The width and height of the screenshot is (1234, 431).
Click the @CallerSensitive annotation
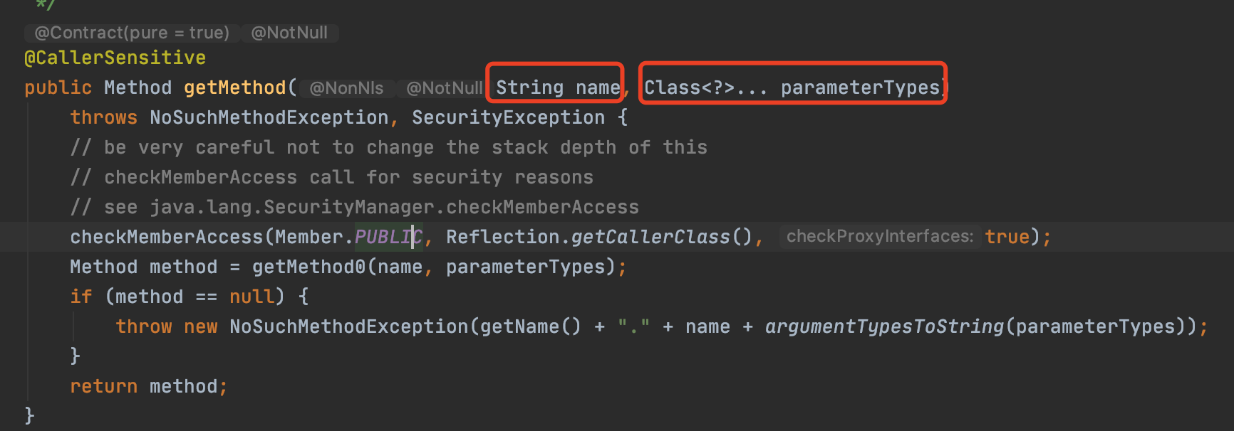[115, 58]
